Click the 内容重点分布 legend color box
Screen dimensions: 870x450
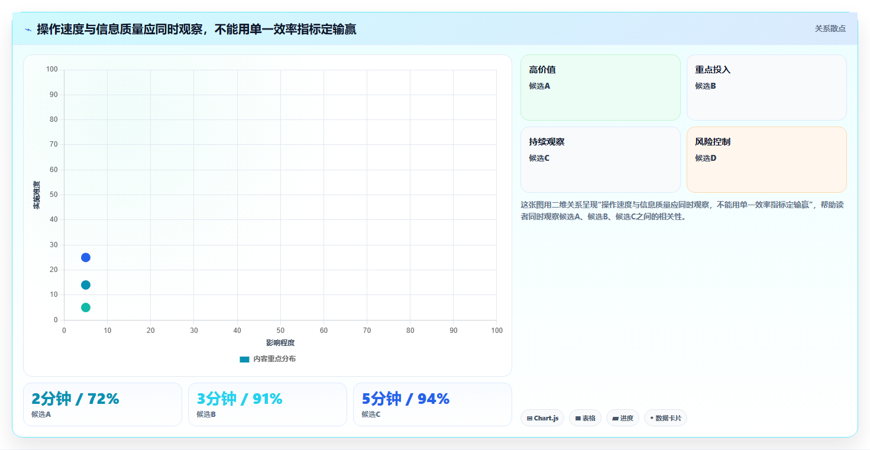click(244, 359)
